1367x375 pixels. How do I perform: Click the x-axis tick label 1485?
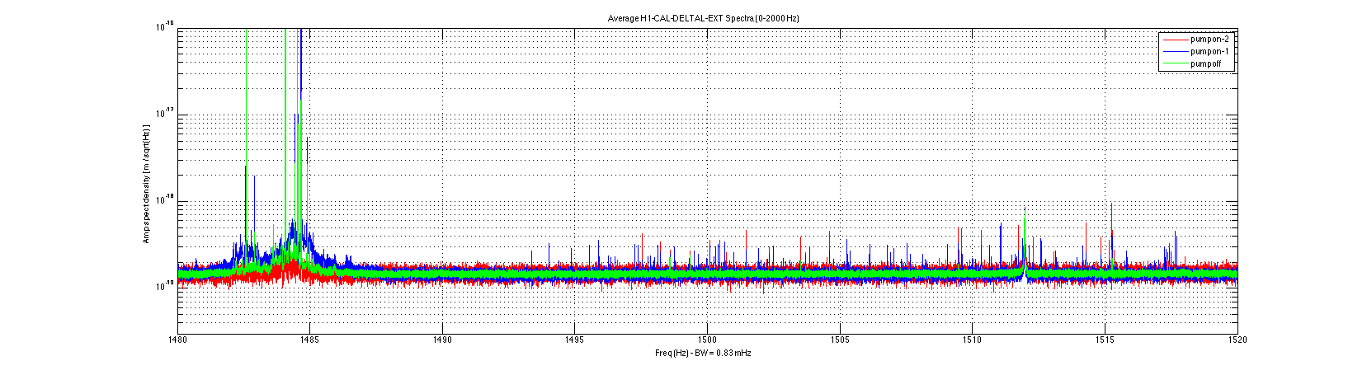click(309, 339)
